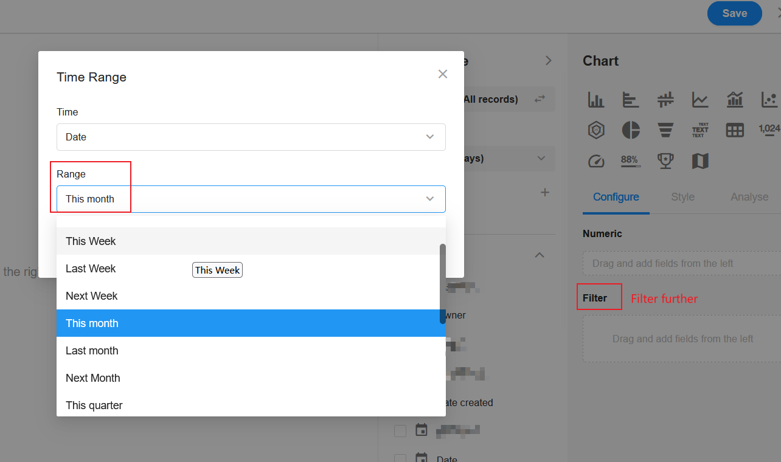Select the pivot table chart icon
Viewport: 781px width, 462px height.
click(735, 130)
